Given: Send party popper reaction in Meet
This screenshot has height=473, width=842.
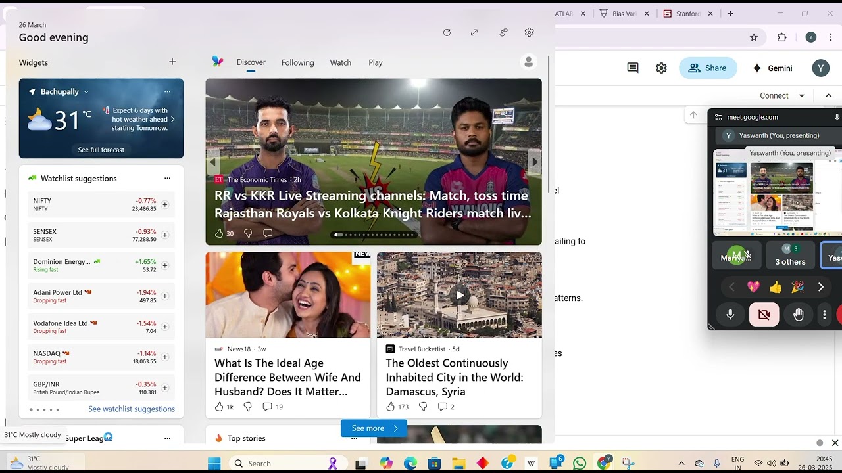Looking at the screenshot, I should click(797, 287).
